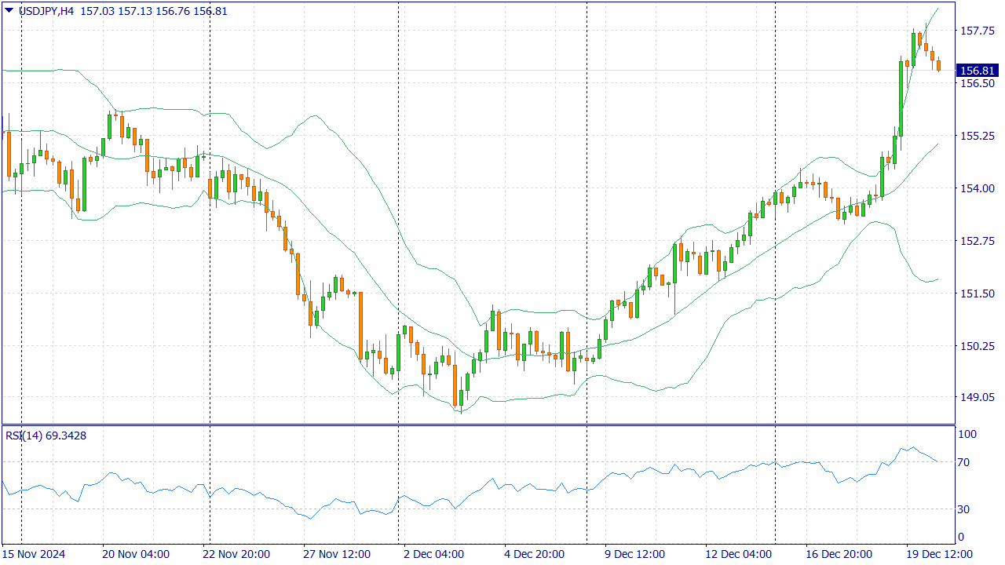The image size is (1005, 565).
Task: Click the 16 Dec 20:00 time label
Action: coord(839,554)
